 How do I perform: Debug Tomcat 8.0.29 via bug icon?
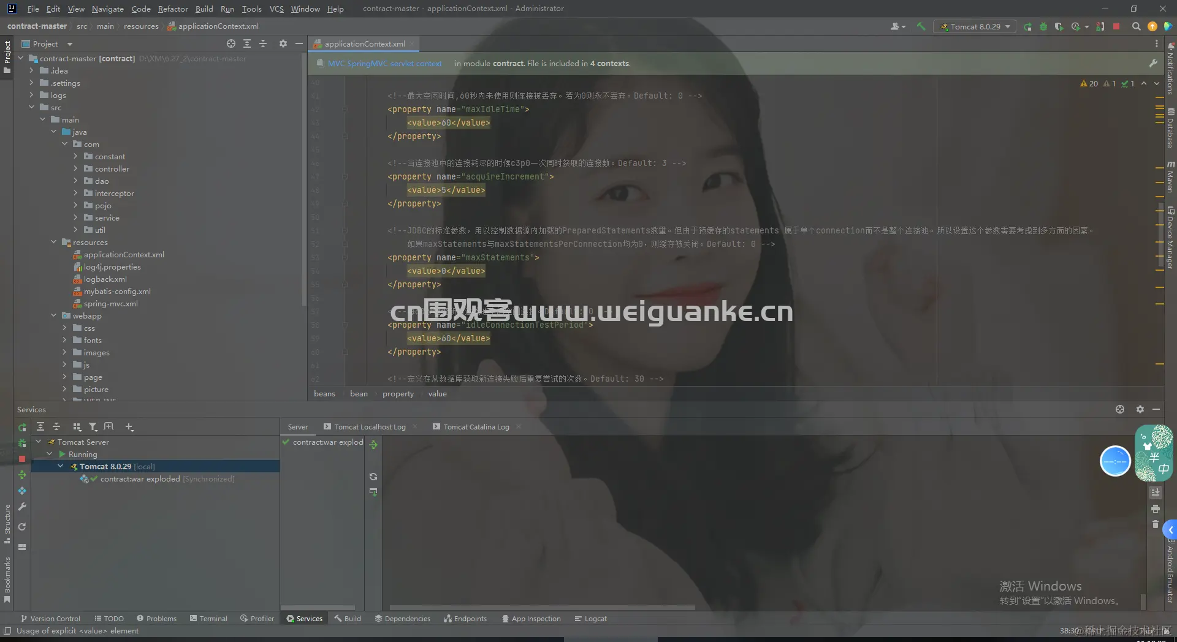[1043, 26]
